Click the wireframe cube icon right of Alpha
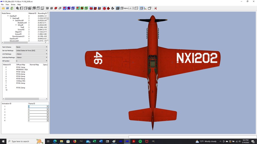Image resolution: width=257 pixels, height=144 pixels. point(136,8)
